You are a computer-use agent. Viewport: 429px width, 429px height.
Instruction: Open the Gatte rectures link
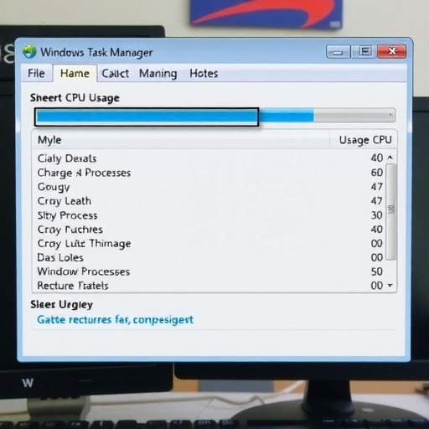[x=115, y=320]
